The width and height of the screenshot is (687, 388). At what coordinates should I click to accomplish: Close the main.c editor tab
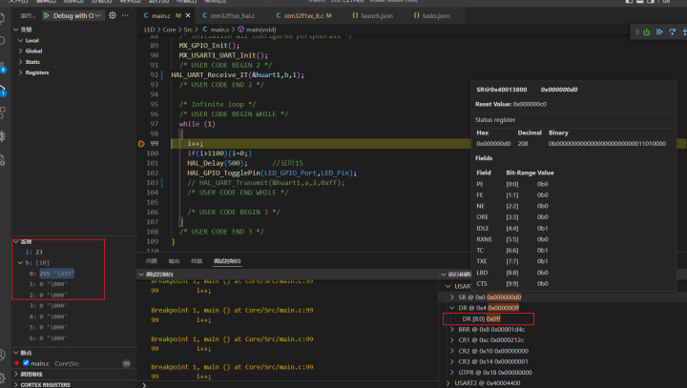click(x=190, y=16)
